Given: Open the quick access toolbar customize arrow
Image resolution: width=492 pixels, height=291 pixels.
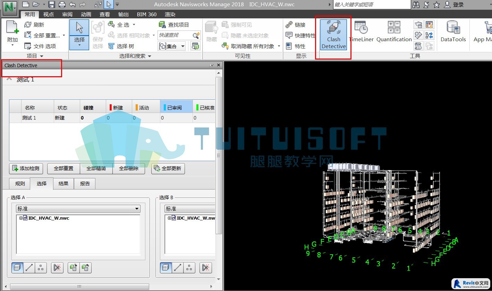Looking at the screenshot, I should coord(117,5).
